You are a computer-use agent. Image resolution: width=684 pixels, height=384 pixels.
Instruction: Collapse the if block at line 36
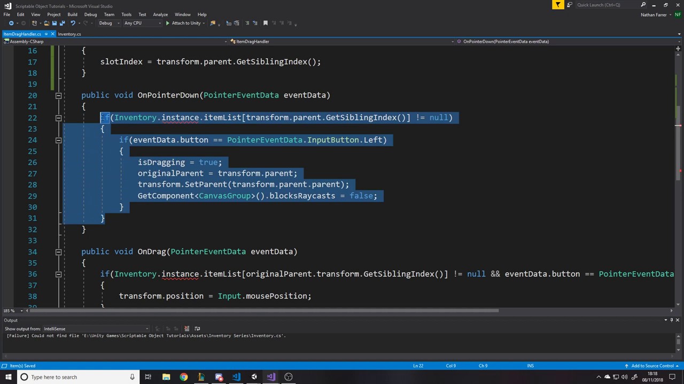pyautogui.click(x=58, y=274)
